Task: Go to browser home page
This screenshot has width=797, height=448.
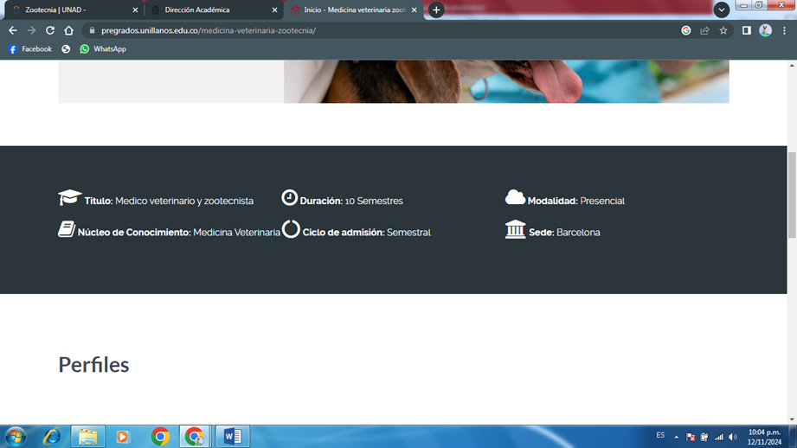Action: tap(68, 30)
